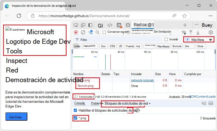This screenshot has height=131, width=217.
Task: Check the Invertir filter checkbox
Action: click(166, 39)
